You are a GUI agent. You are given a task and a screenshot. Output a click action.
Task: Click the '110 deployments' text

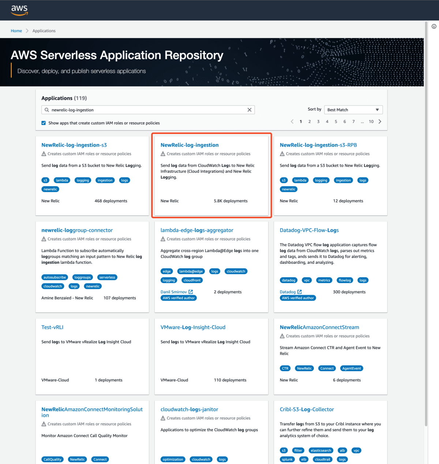click(230, 380)
